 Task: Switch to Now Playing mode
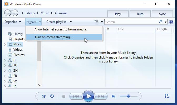[167, 96]
